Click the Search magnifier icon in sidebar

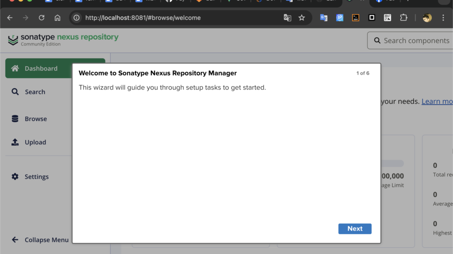click(x=15, y=92)
